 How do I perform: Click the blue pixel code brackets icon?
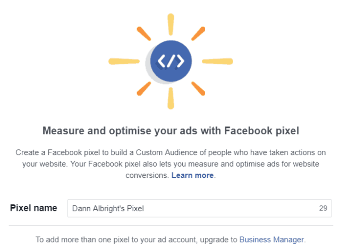[x=171, y=62]
